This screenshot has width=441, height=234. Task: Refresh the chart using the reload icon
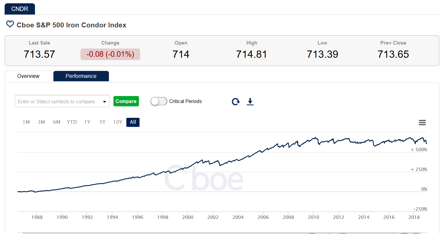(x=236, y=101)
